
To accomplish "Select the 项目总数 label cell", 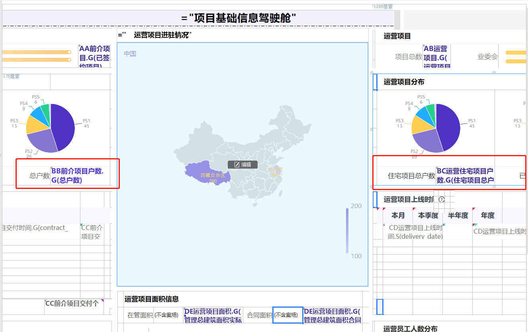I will point(408,57).
